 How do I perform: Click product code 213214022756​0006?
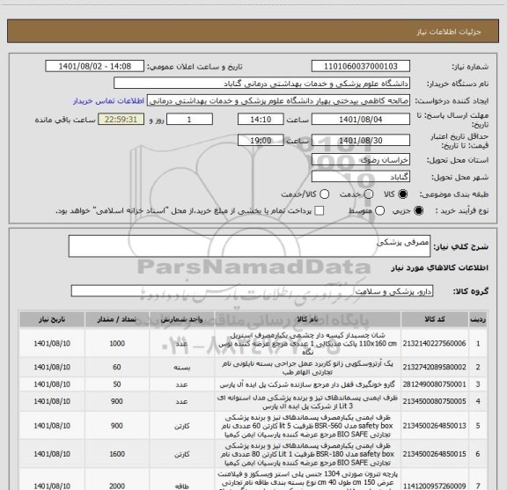pyautogui.click(x=434, y=343)
